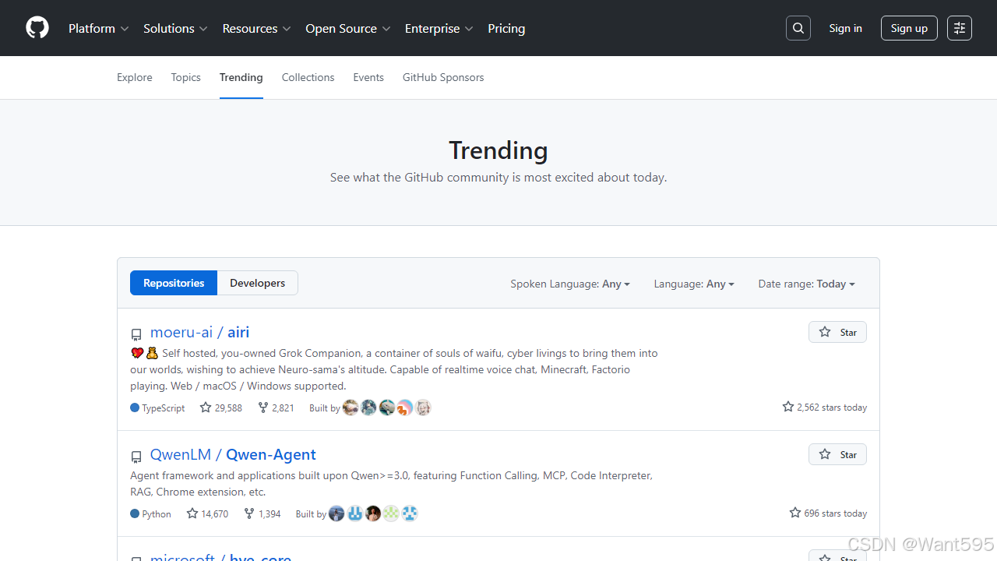Click first contributor avatar in airi row
Image resolution: width=997 pixels, height=561 pixels.
pos(351,408)
